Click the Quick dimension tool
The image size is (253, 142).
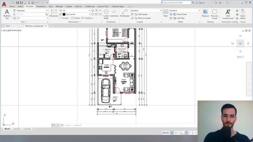(x=76, y=18)
